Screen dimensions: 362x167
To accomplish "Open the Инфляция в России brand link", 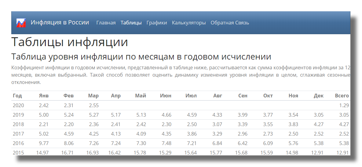I will (x=60, y=22).
